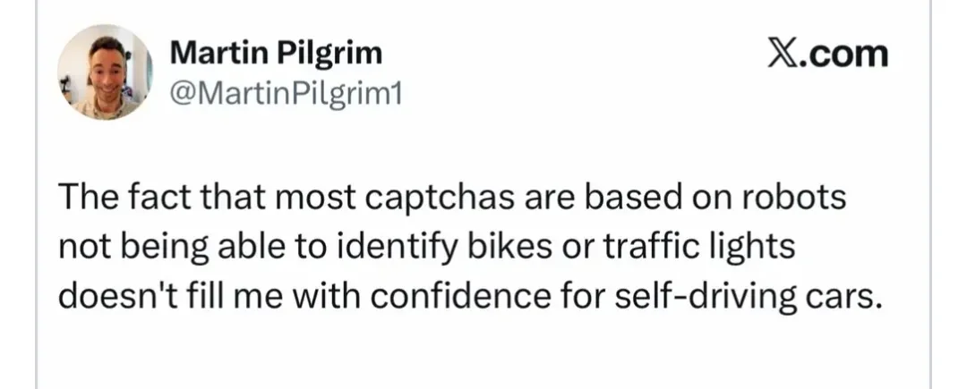This screenshot has width=967, height=389.
Task: Open the @MartinPilgrim1 handle link
Action: pyautogui.click(x=286, y=92)
